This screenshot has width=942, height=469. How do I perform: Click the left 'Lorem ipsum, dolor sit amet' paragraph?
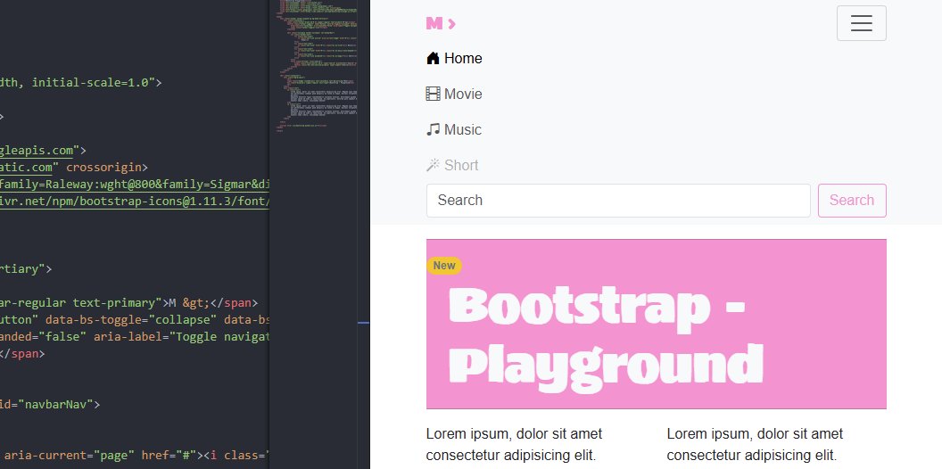tap(514, 444)
